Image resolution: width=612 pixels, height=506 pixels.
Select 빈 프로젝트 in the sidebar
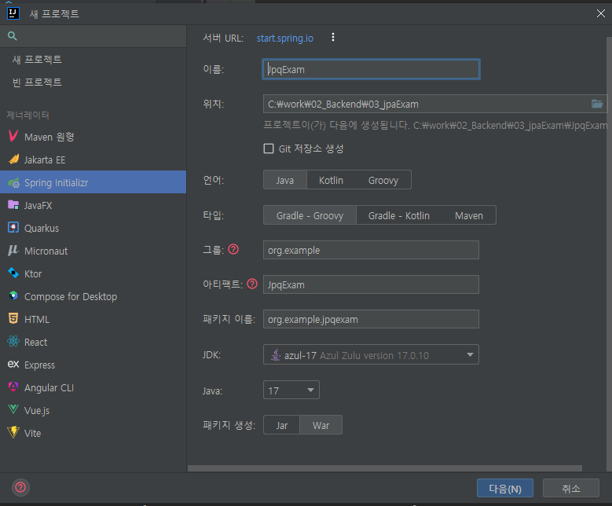tap(93, 82)
